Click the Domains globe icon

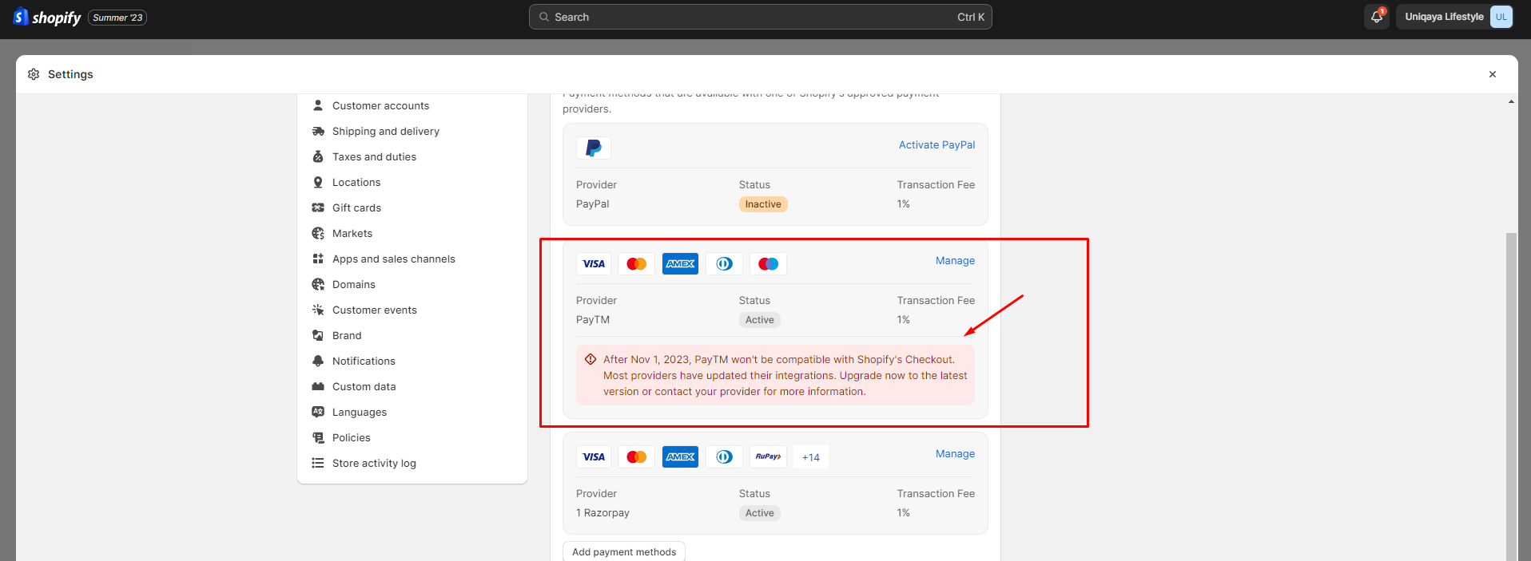pyautogui.click(x=318, y=284)
